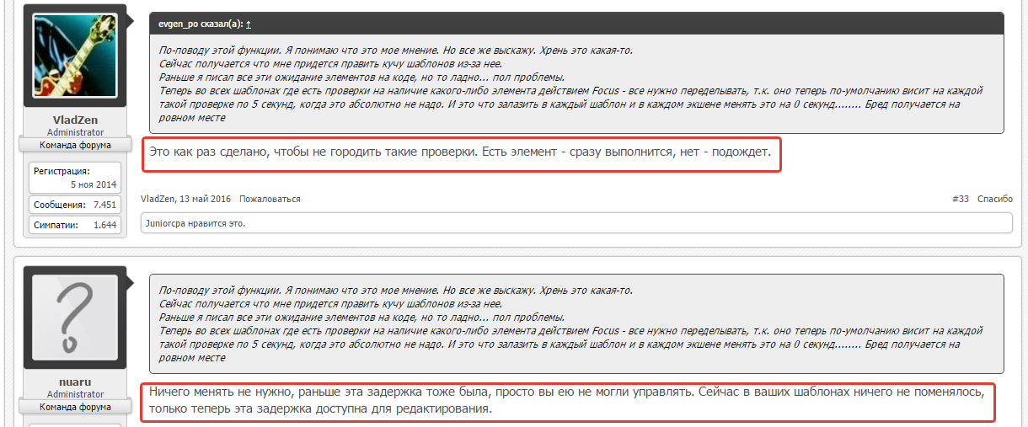Click VladZen's message count value 7.451
The height and width of the screenshot is (427, 1028).
104,205
